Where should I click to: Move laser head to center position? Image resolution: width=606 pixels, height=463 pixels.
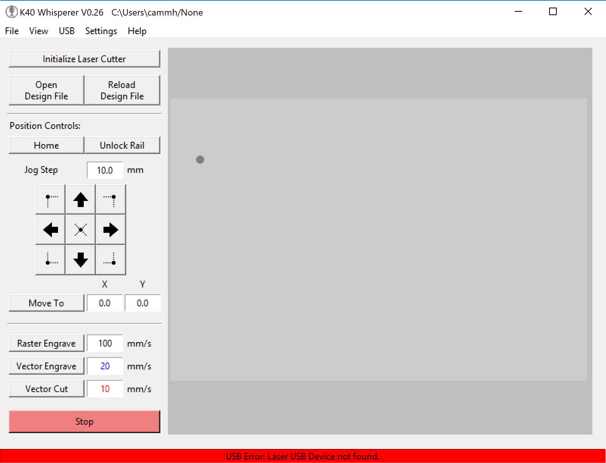[x=80, y=230]
